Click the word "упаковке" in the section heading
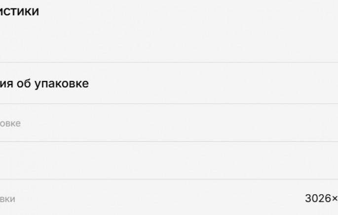338x215 pixels. point(62,84)
